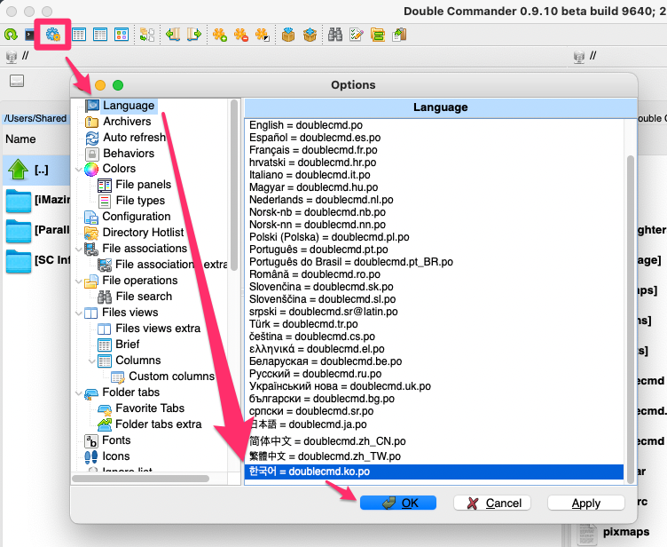Screen dimensions: 667x547
Task: Click the go forward arrow icon
Action: [194, 35]
